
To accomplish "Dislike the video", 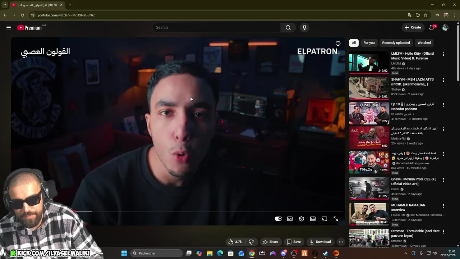I will click(251, 242).
